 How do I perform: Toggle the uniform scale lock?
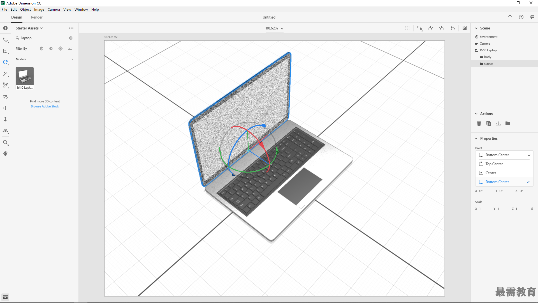coord(532,209)
